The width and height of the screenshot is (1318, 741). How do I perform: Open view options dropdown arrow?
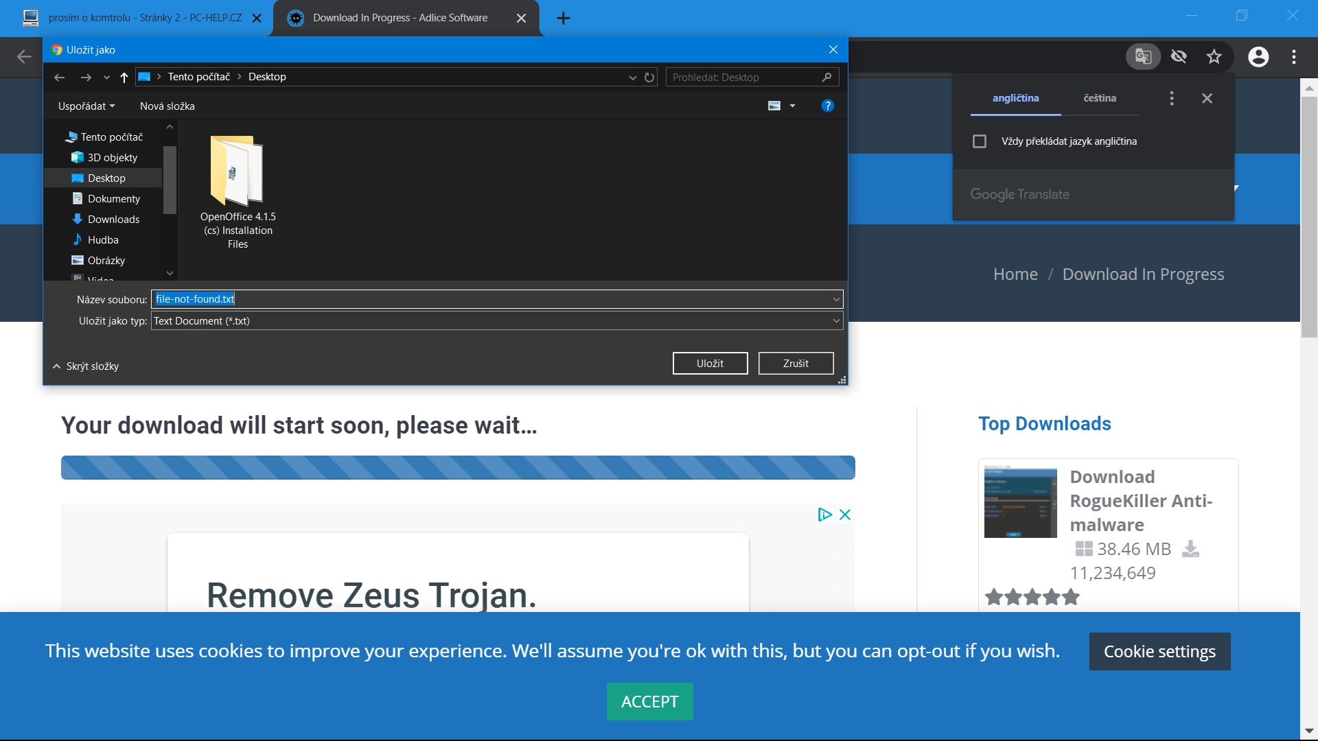click(792, 106)
